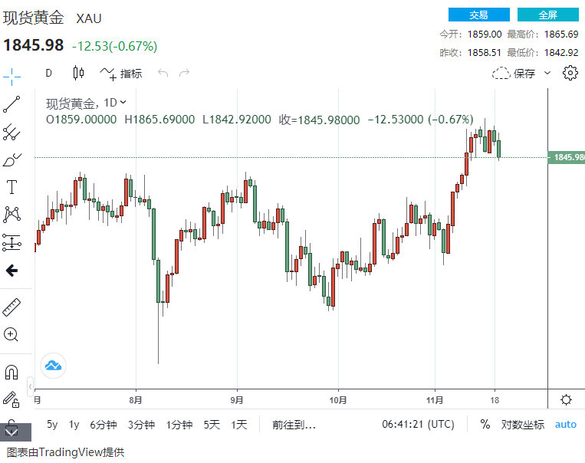
Task: Activate the zoom-in magnifier tool
Action: coord(12,334)
